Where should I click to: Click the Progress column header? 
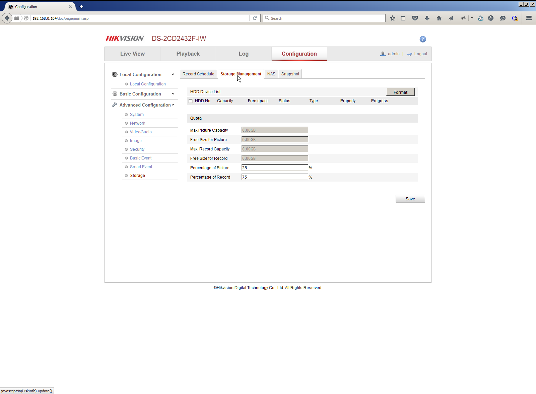[x=380, y=101]
